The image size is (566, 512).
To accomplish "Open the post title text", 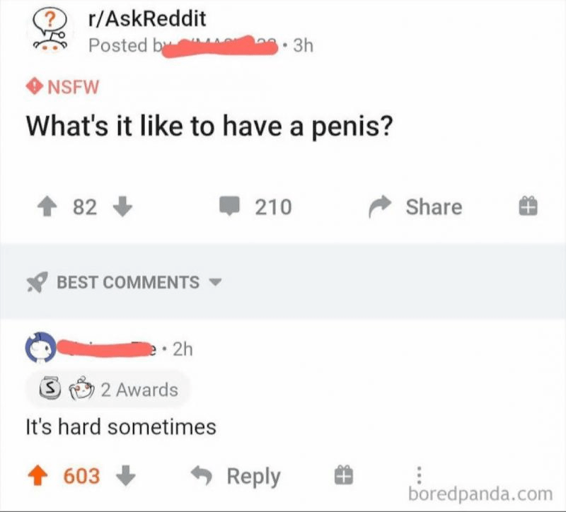I will (x=209, y=127).
